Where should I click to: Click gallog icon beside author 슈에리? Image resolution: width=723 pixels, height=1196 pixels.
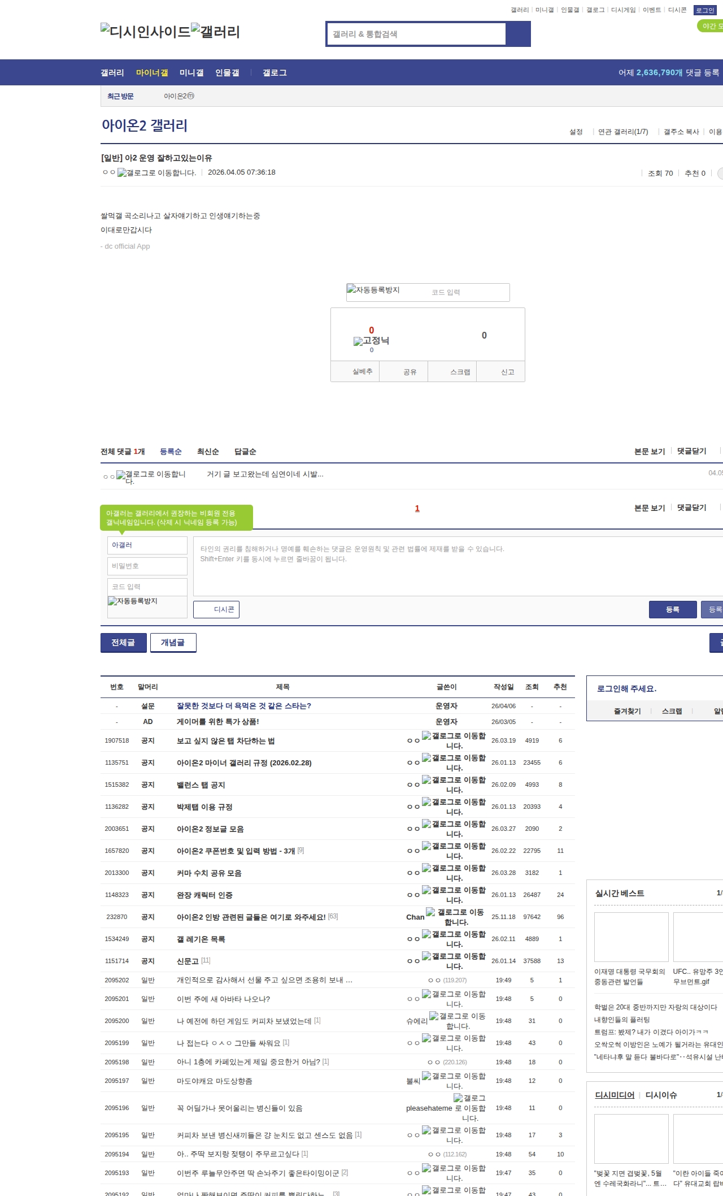click(x=434, y=1016)
